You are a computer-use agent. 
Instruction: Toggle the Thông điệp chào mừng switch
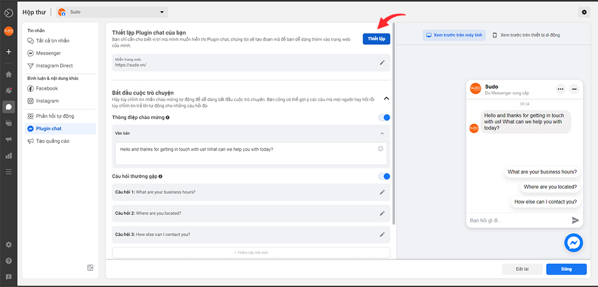pos(384,117)
